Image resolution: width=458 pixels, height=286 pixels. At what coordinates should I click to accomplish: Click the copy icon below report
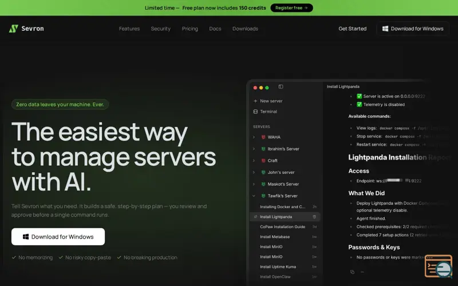point(352,272)
